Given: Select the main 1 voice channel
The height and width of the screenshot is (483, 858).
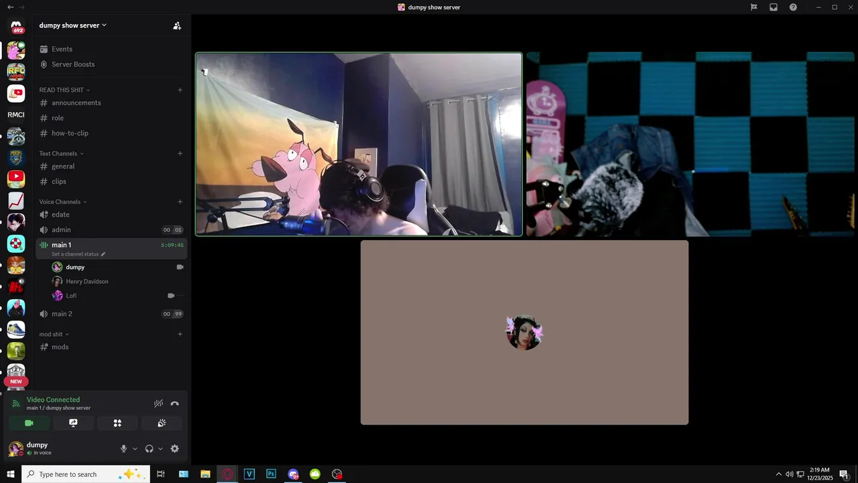Looking at the screenshot, I should tap(111, 248).
